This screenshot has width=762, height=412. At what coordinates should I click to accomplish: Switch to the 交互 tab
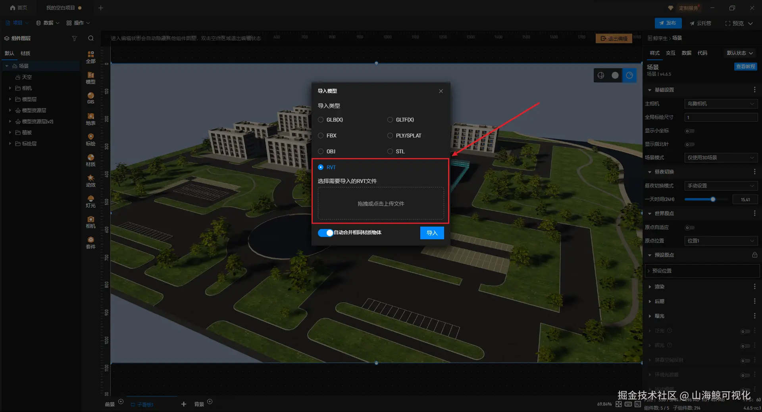point(671,53)
